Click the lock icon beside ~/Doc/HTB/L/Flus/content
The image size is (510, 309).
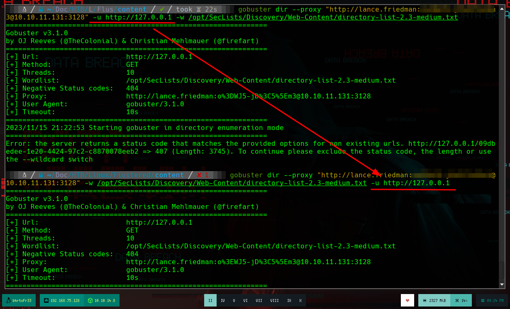(41, 9)
